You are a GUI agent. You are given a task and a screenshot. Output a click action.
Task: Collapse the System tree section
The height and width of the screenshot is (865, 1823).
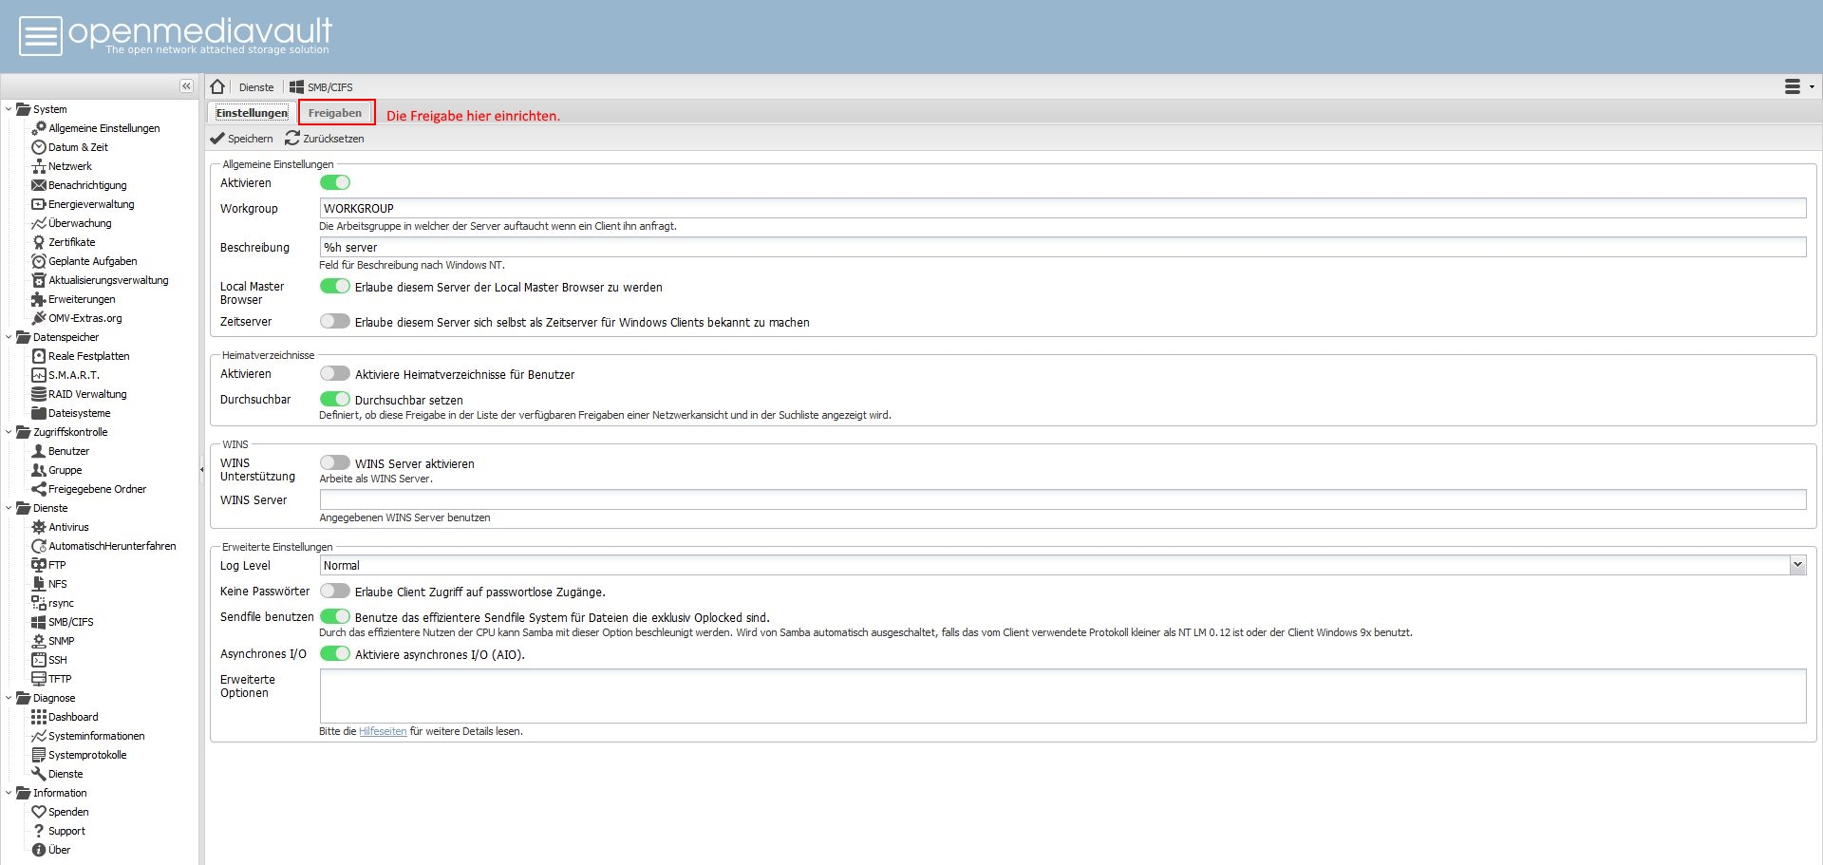click(x=9, y=109)
